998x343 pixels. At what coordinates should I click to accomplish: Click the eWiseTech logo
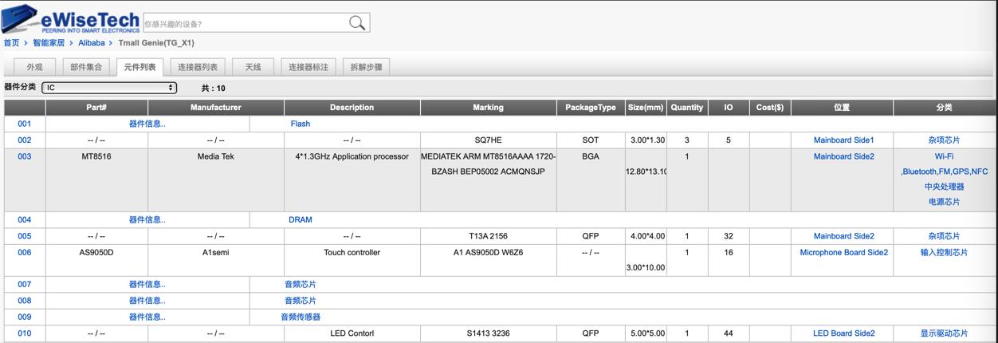click(71, 19)
